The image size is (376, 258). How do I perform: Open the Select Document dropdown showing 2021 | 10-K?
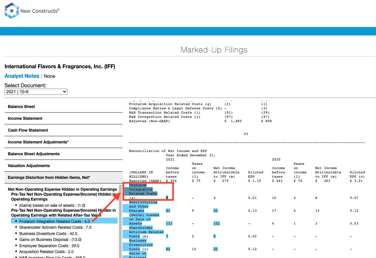(x=36, y=92)
